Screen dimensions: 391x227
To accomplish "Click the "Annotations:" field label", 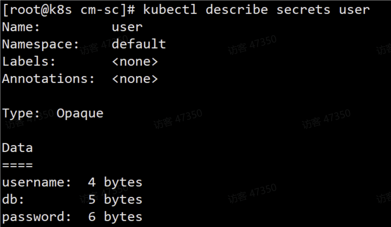I will pos(48,79).
